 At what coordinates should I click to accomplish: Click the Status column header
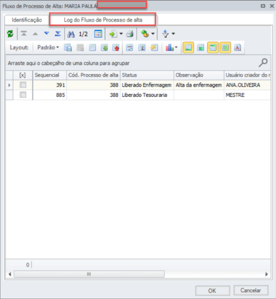[x=147, y=75]
